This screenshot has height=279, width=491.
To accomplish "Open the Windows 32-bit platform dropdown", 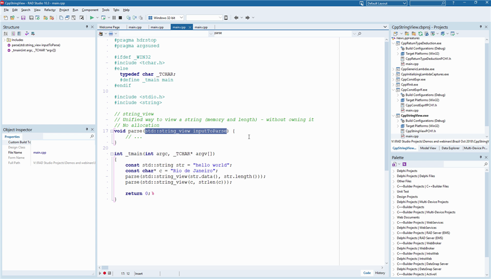I will 181,18.
